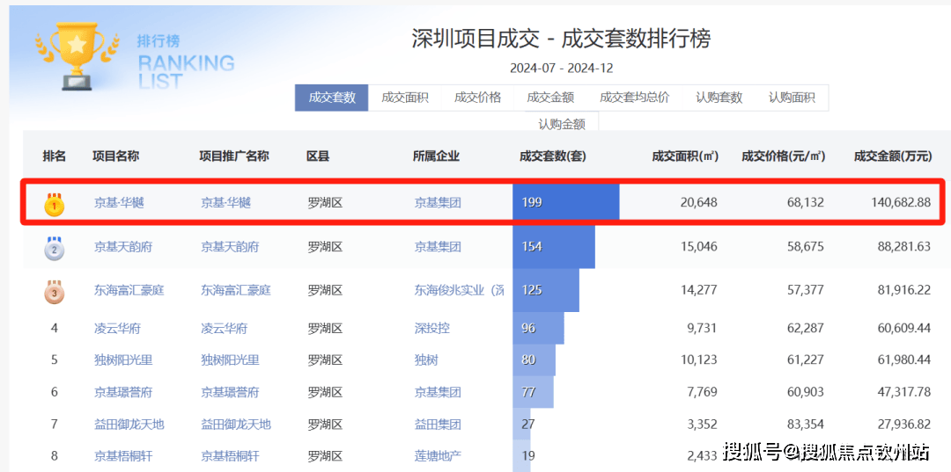
Task: Open 京基梧桐轩 in the 项目名称 column
Action: pos(123,455)
